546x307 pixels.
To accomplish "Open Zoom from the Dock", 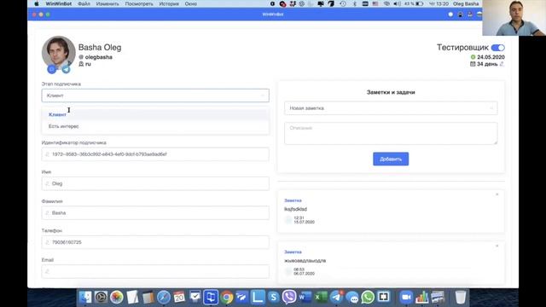I will coord(406,297).
